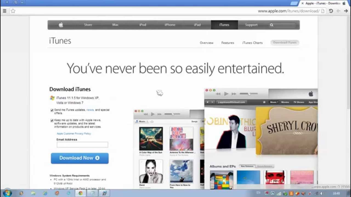The width and height of the screenshot is (351, 197).
Task: Open the iPod section in the nav bar
Action: (x=143, y=25)
